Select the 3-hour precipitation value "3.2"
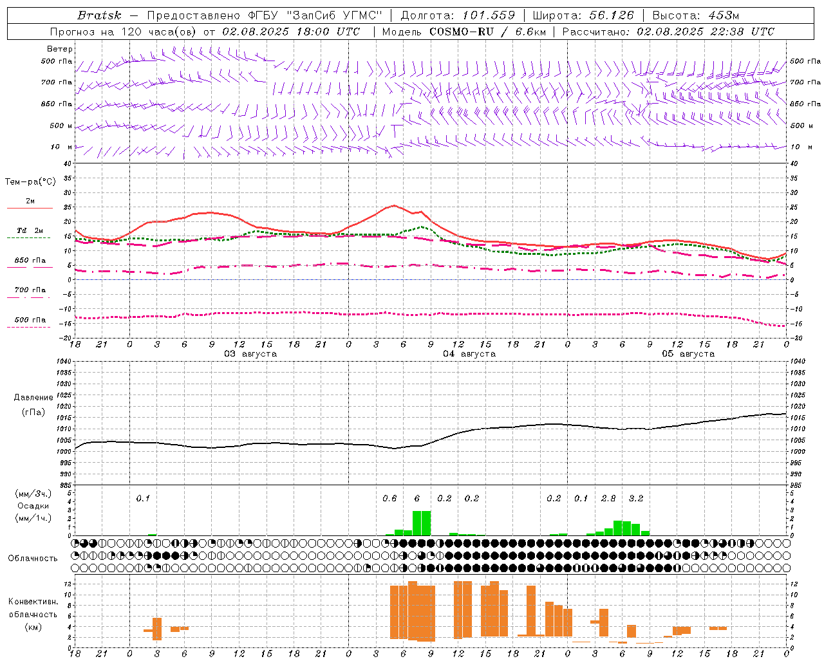The height and width of the screenshot is (659, 824). 636,499
